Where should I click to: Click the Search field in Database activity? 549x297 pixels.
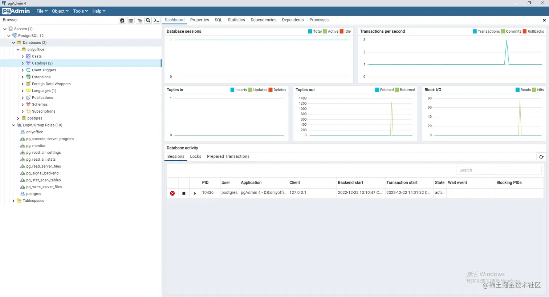click(x=499, y=170)
